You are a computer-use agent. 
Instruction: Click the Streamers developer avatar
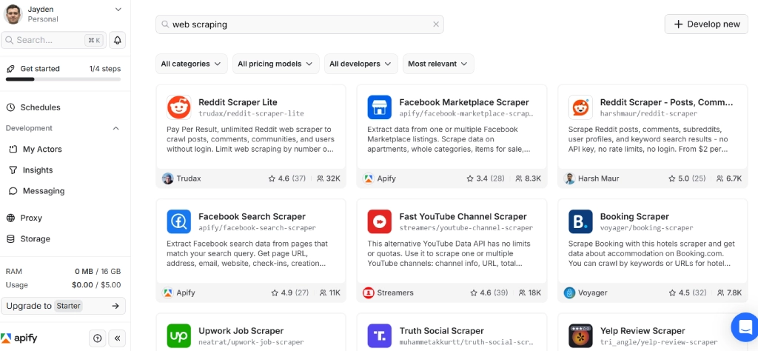369,292
